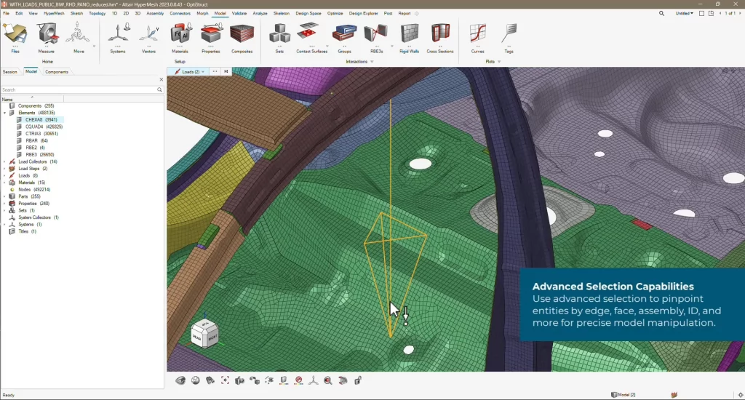The height and width of the screenshot is (400, 745).
Task: Switch to the Connectors ribbon tab
Action: [180, 13]
